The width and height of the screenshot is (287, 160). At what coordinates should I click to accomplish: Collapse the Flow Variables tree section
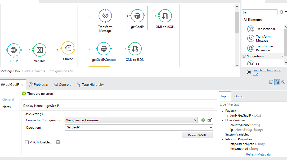tap(222, 120)
